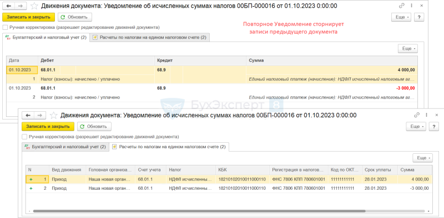
Task: Open kebab menu in lower window
Action: (x=426, y=115)
